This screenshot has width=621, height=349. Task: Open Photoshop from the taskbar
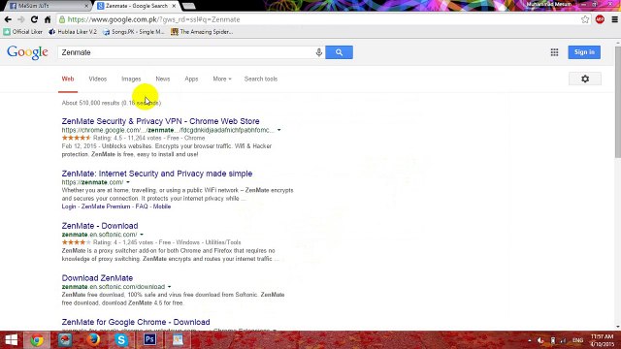point(149,340)
